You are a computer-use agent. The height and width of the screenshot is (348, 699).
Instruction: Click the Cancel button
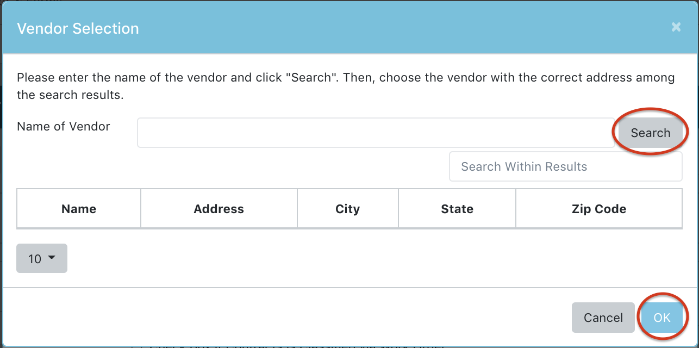click(603, 318)
